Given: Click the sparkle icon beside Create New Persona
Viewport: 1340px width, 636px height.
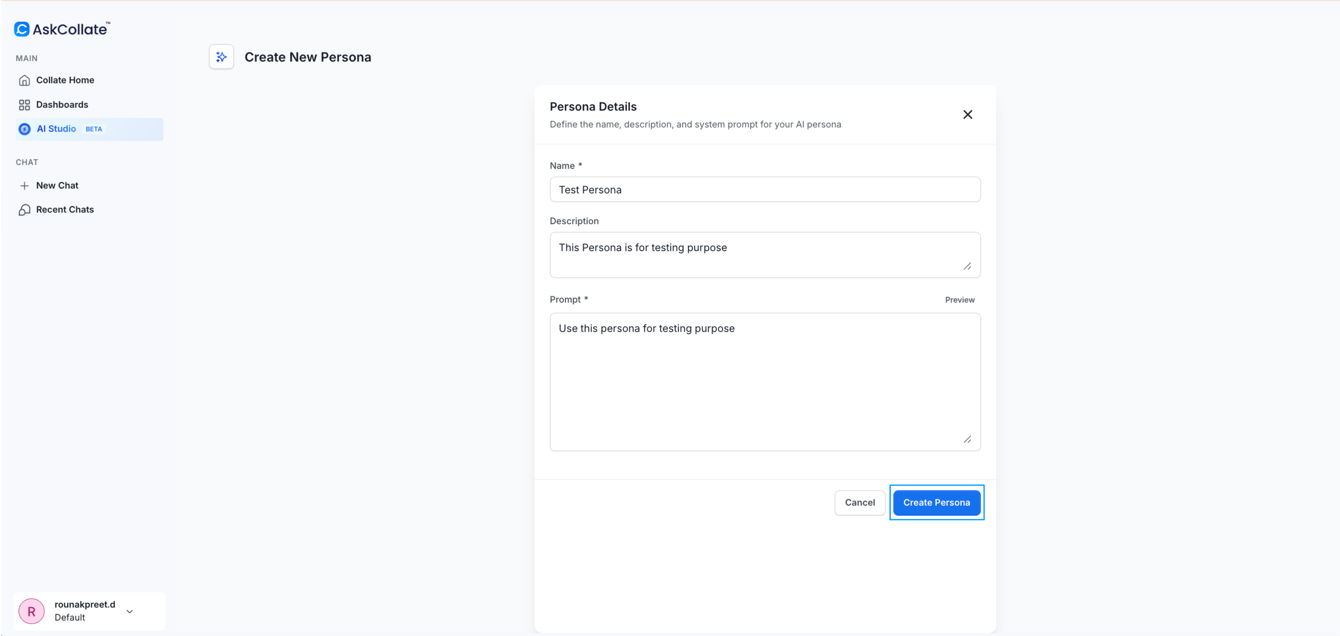Looking at the screenshot, I should (x=221, y=57).
